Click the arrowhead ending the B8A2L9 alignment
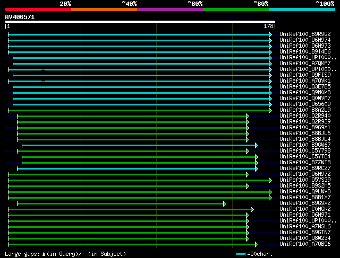 [x=270, y=111]
